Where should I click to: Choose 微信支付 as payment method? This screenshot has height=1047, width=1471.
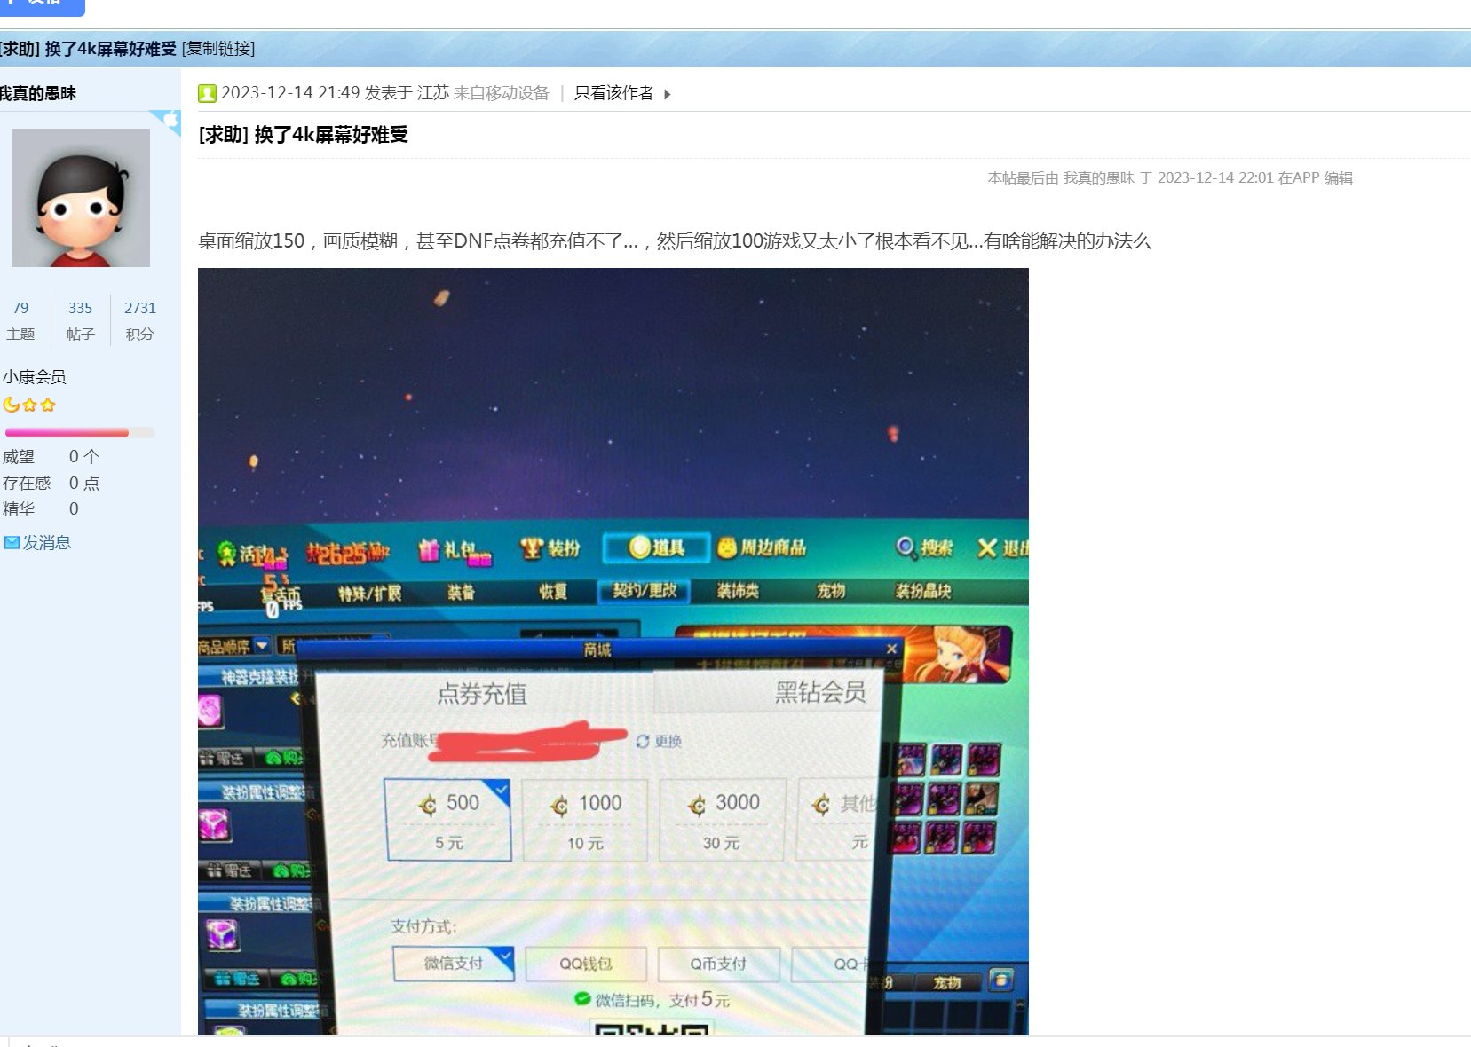click(x=453, y=964)
